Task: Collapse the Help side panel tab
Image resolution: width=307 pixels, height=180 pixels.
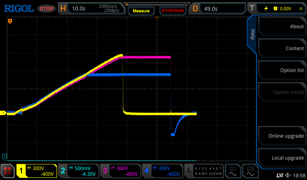Action: coord(252,34)
